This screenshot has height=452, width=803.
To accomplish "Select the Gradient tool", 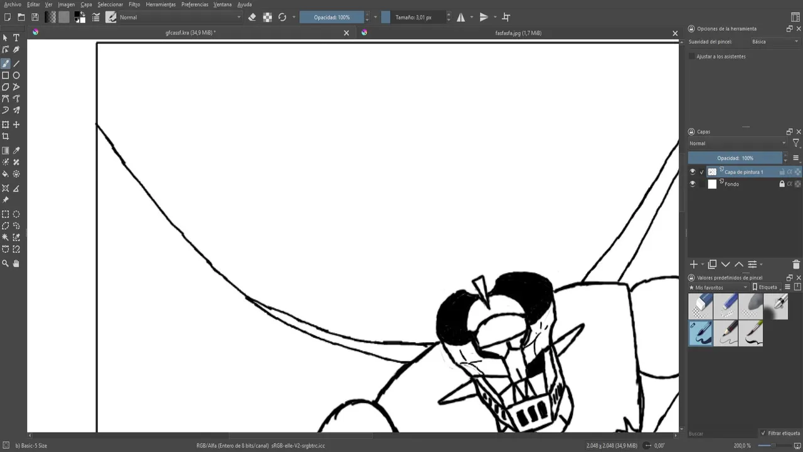I will pyautogui.click(x=6, y=151).
